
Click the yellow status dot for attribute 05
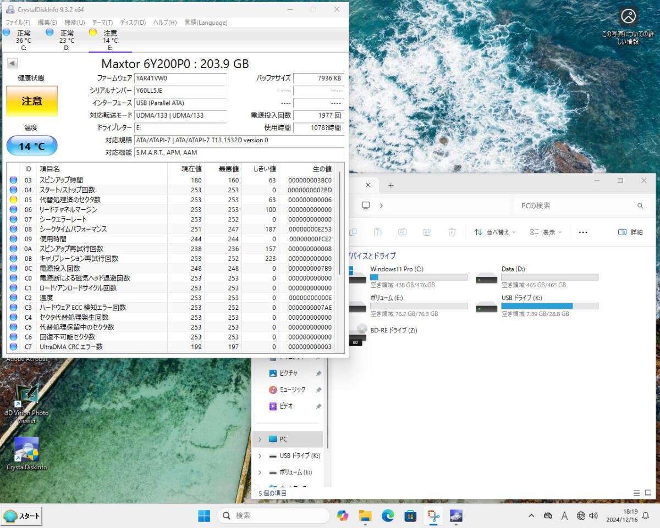[x=14, y=200]
